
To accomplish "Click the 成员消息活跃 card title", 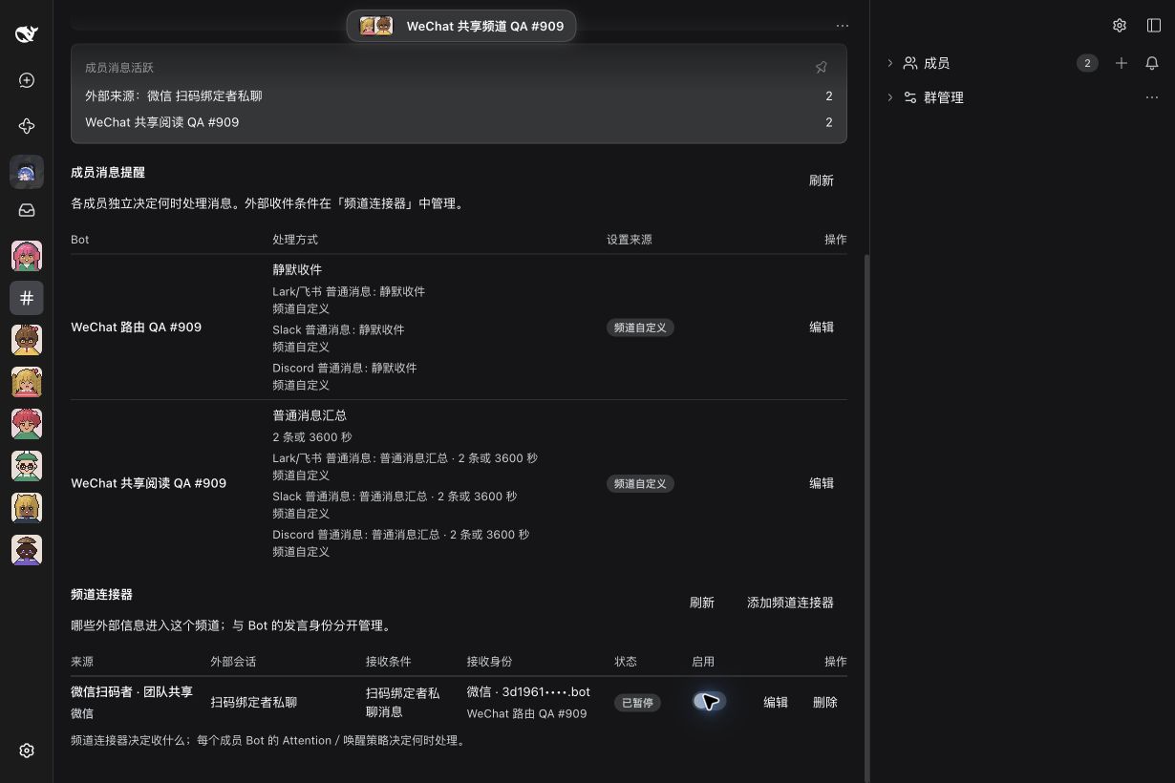I will (119, 68).
